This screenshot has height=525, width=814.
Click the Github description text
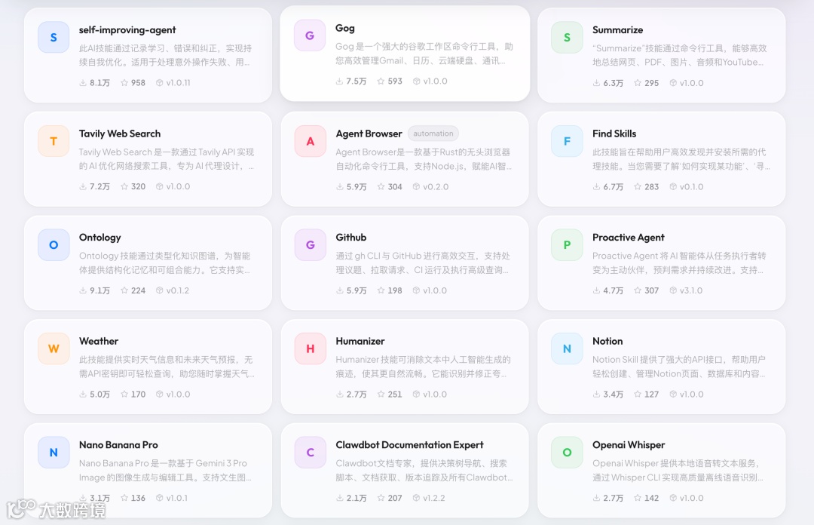point(423,262)
